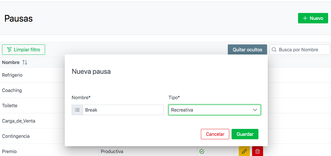
Task: Expand the Tipo selector using its chevron arrow
Action: coord(255,110)
